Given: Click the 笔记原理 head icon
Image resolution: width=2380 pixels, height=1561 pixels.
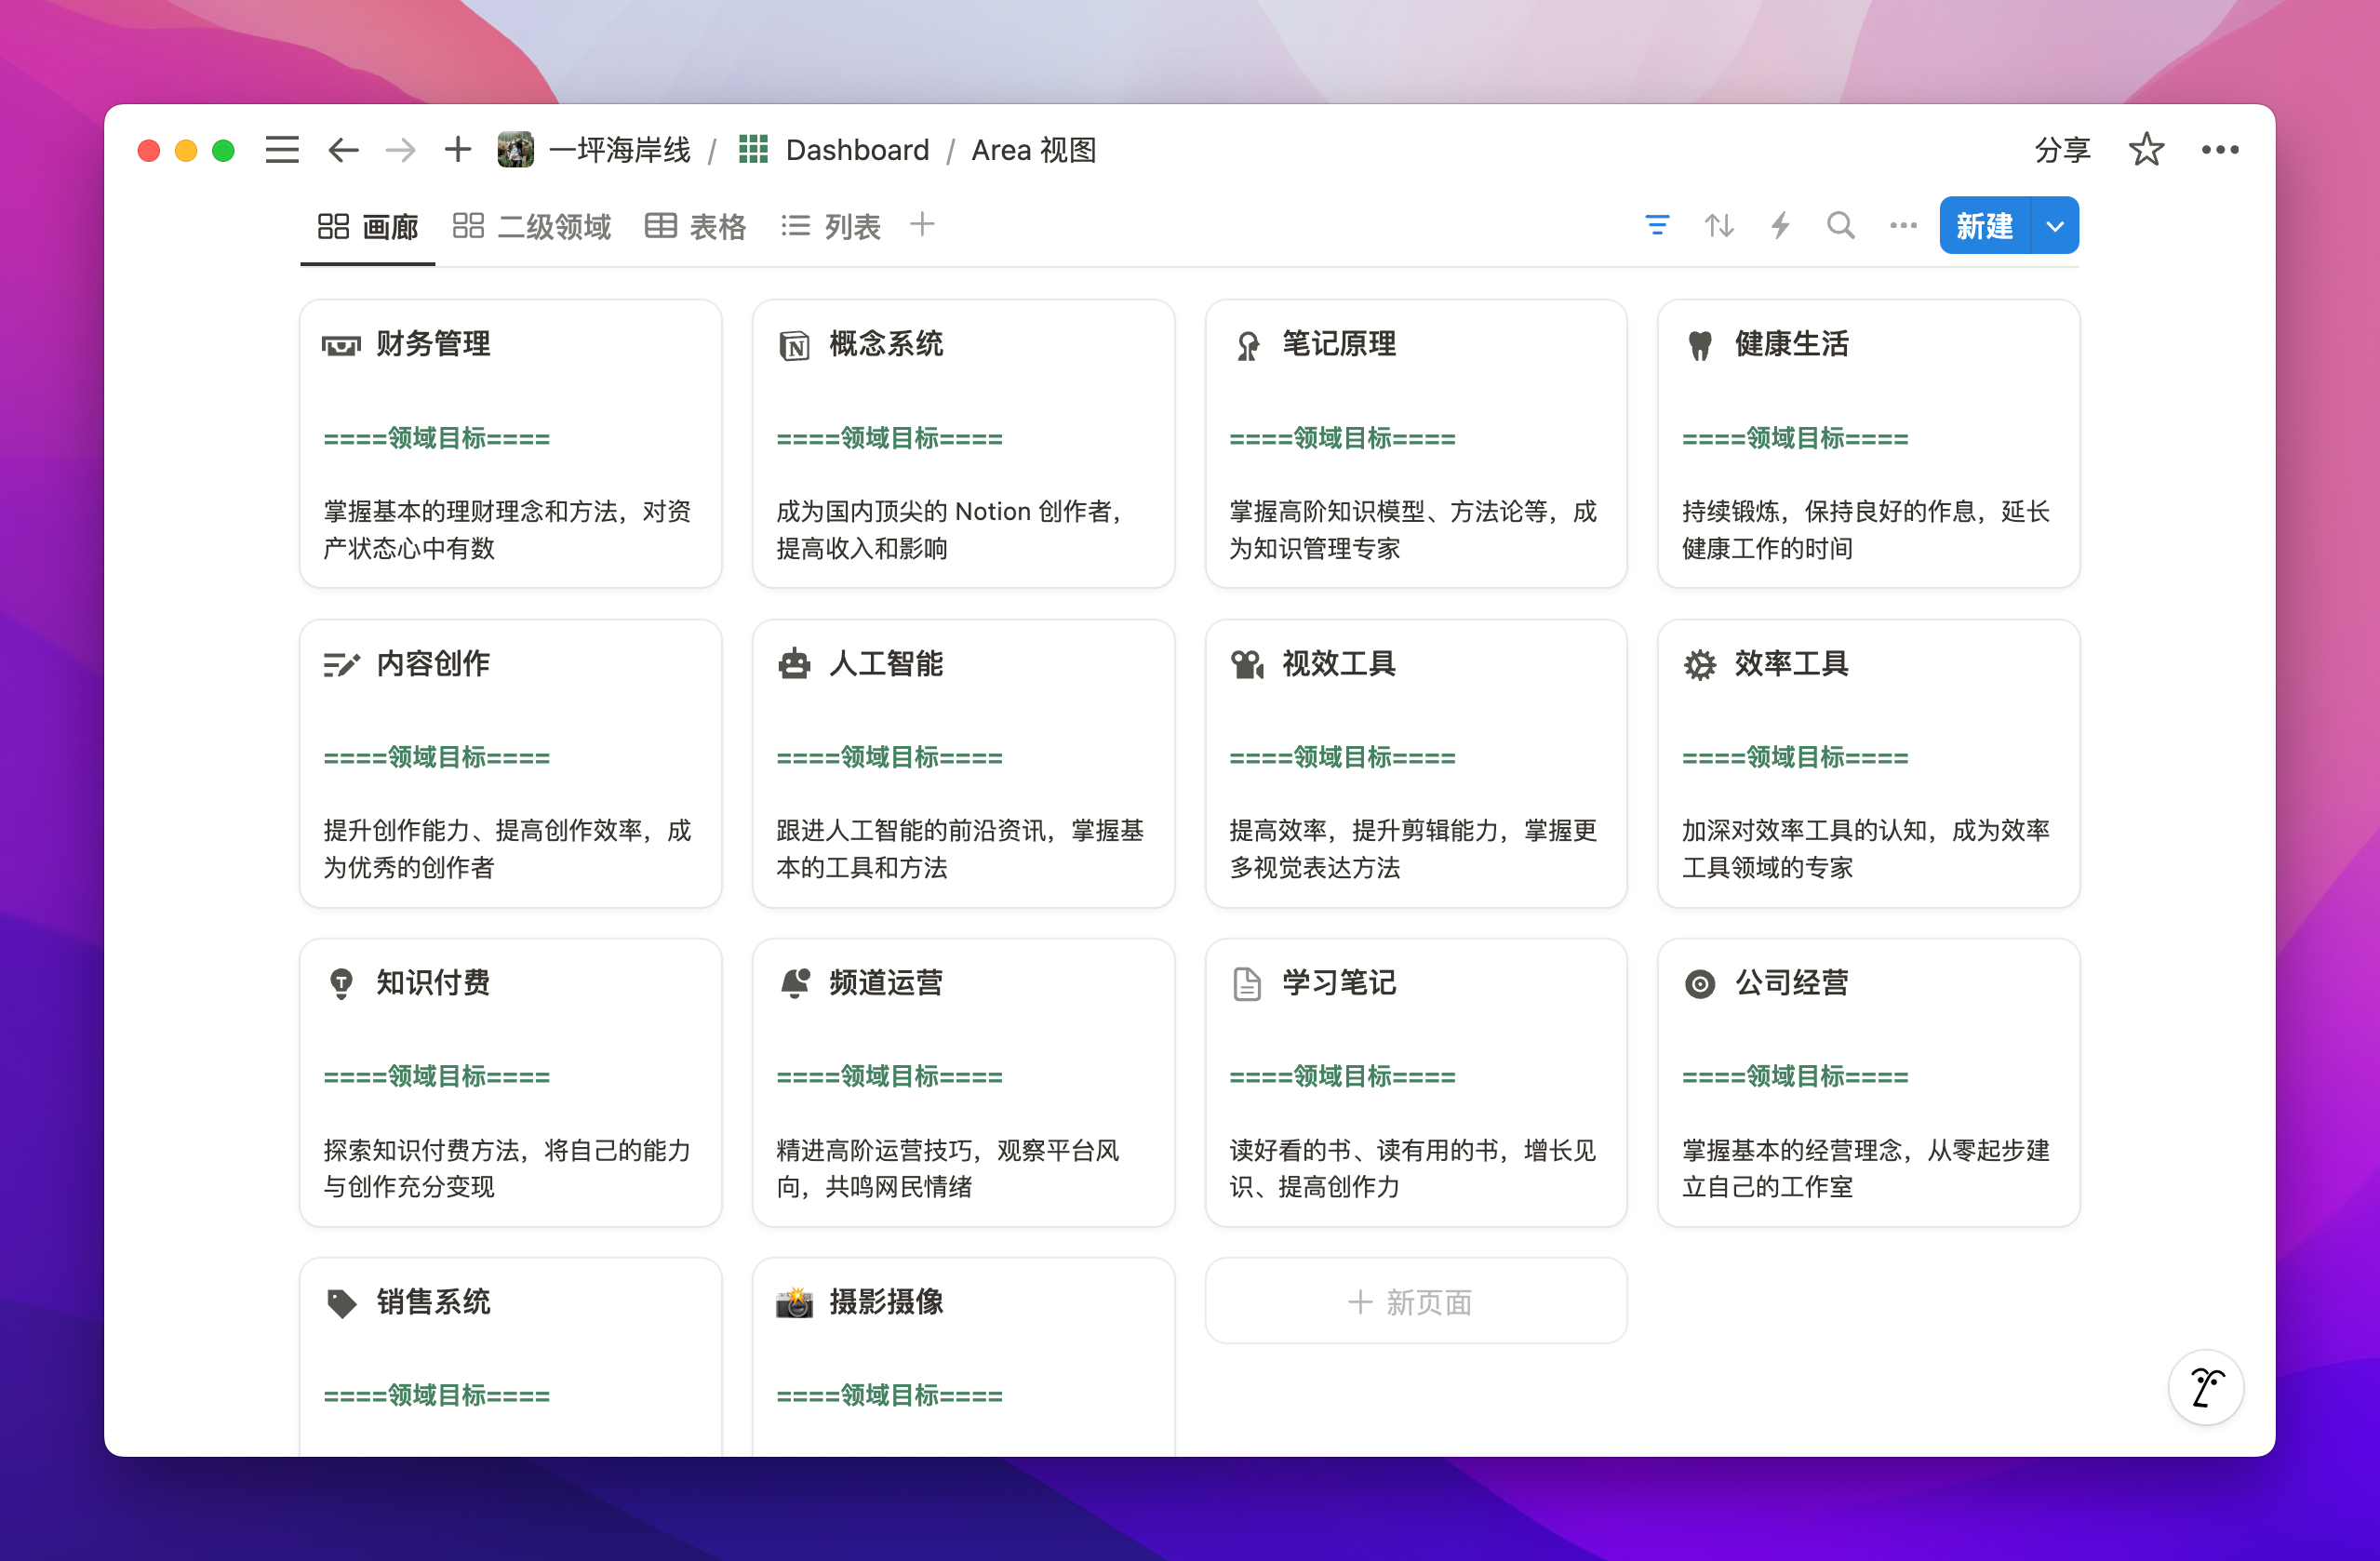Looking at the screenshot, I should click(x=1248, y=345).
